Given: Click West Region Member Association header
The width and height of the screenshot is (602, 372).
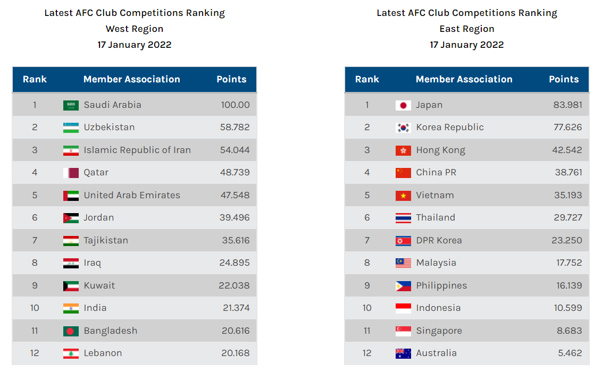Looking at the screenshot, I should [132, 79].
